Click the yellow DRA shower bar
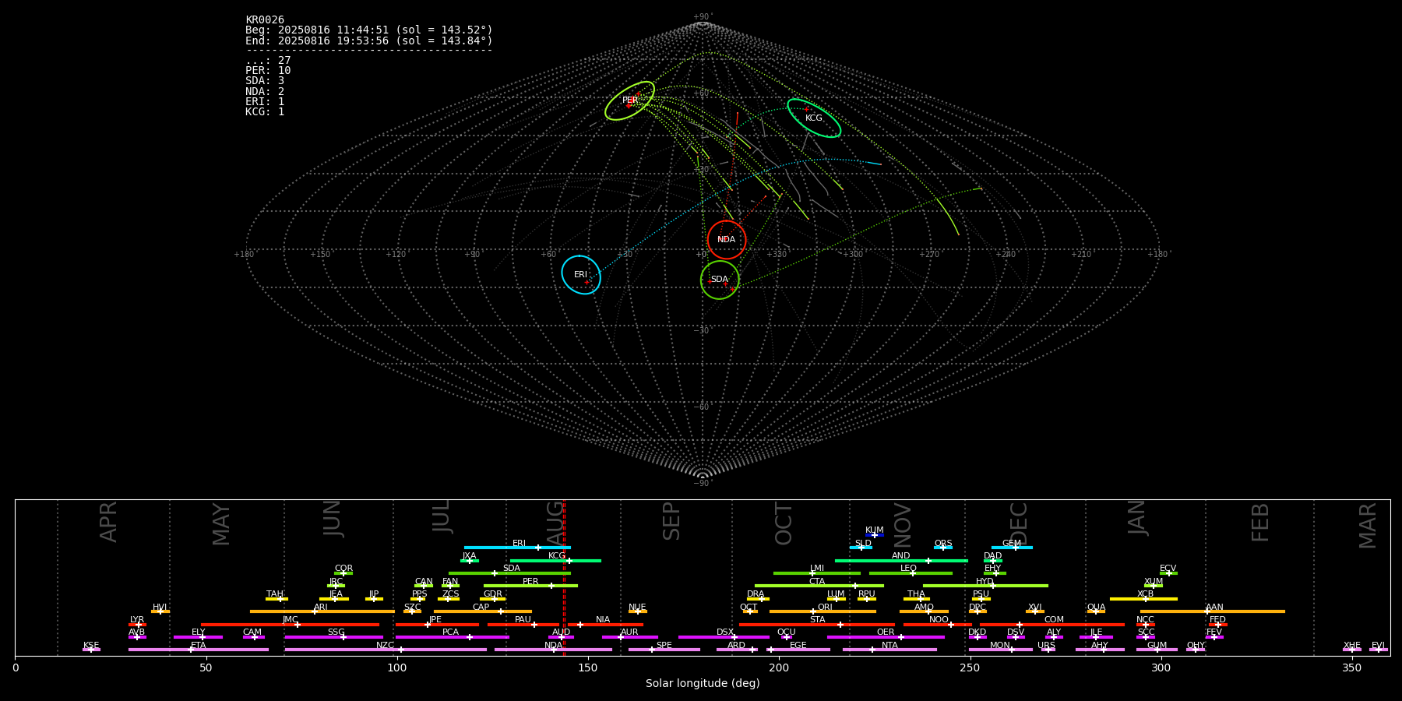1402x701 pixels. [758, 599]
